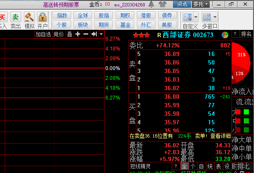Click the 多窗口 multi-window icon
Image resolution: width=254 pixels, height=173 pixels.
click(207, 17)
